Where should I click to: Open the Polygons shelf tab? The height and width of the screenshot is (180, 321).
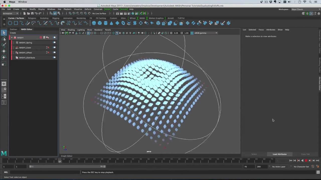coord(32,18)
